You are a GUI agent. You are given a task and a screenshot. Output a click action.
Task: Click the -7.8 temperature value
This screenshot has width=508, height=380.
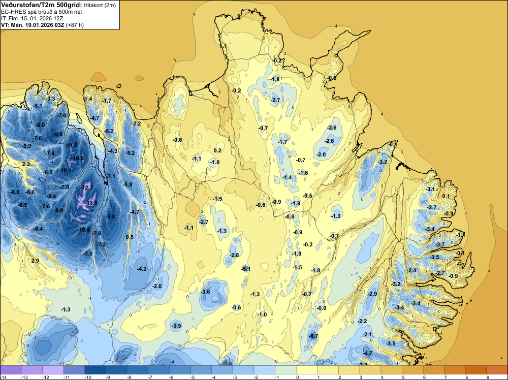(x=97, y=233)
